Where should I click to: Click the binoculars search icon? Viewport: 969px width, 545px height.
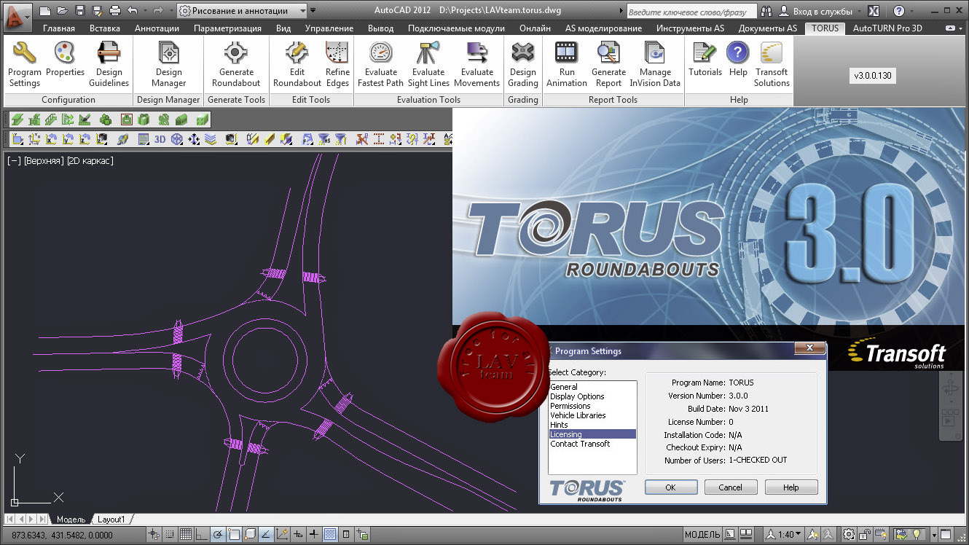click(x=766, y=11)
